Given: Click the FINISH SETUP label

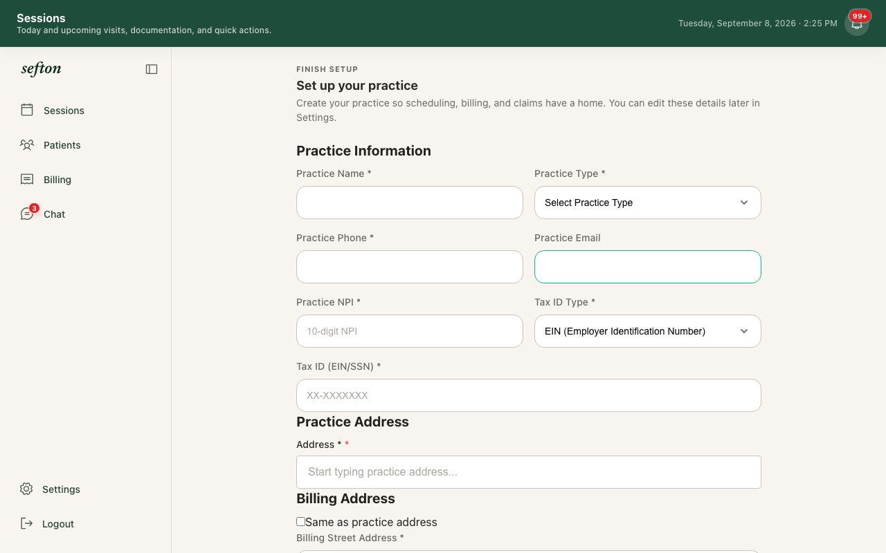Looking at the screenshot, I should point(327,69).
